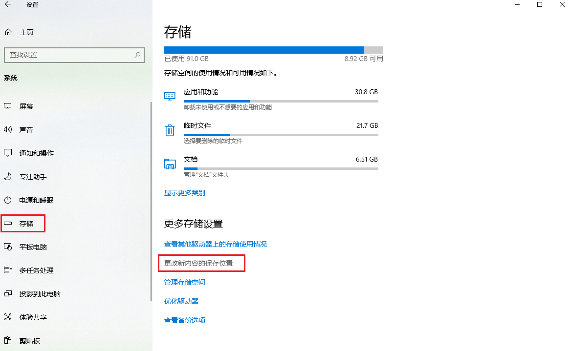Image resolution: width=570 pixels, height=351 pixels.
Task: Select the 专注助手 focus assist icon
Action: [8, 176]
